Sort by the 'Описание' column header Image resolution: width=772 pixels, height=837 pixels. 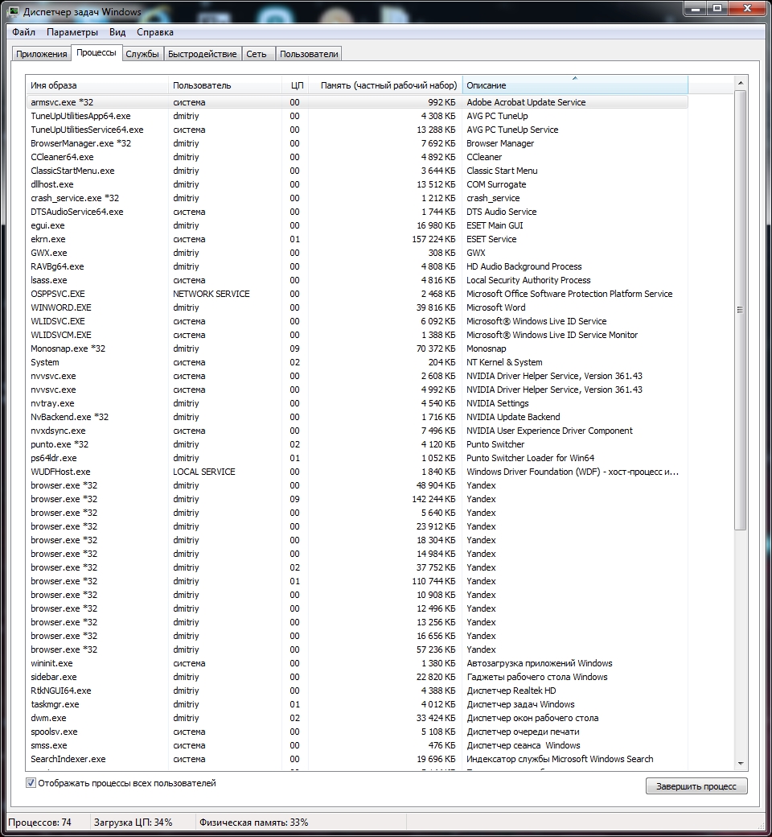pos(574,85)
